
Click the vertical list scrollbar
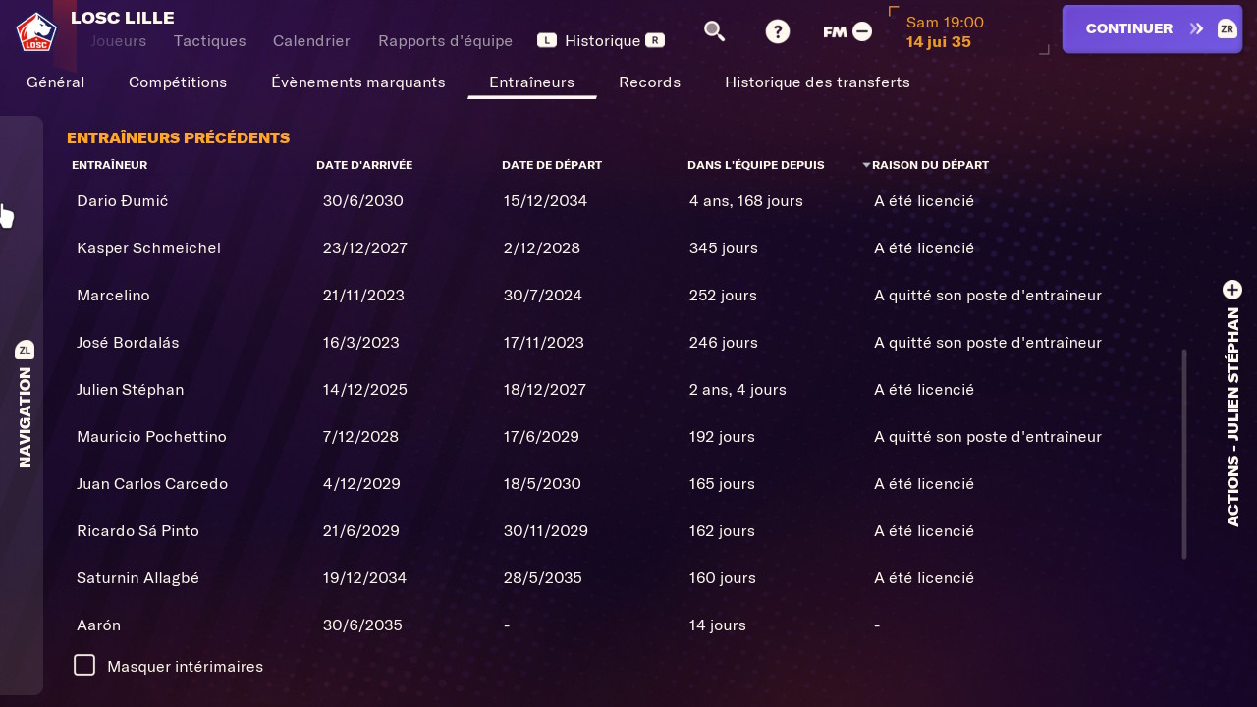click(x=1184, y=452)
